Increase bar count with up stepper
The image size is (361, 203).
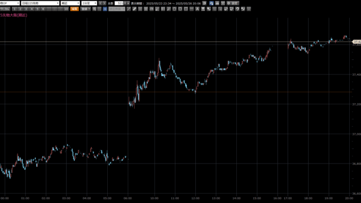(x=128, y=3)
